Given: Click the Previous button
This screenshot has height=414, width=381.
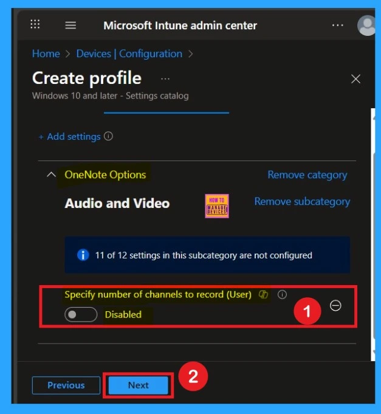Looking at the screenshot, I should click(x=66, y=385).
